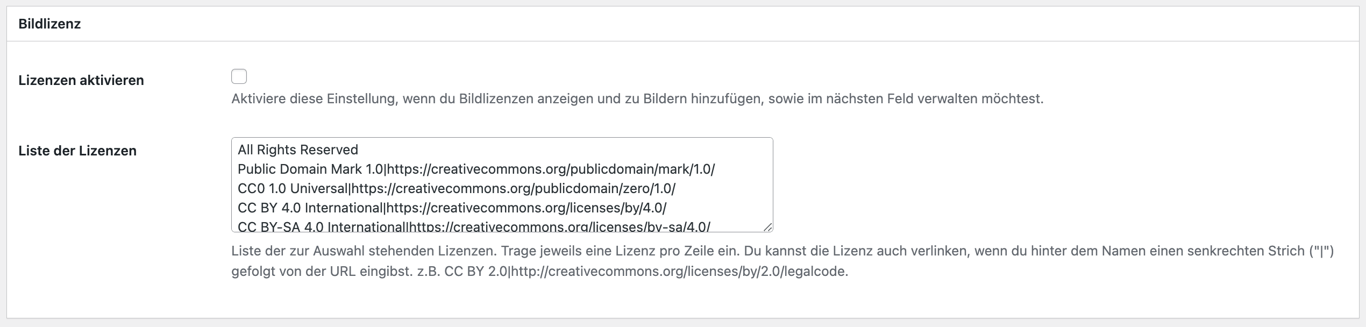
Task: Click the licenses/by/4.0/ URL in textarea
Action: click(x=527, y=208)
